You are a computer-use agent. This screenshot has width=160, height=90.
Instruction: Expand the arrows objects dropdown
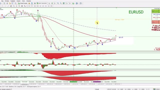coord(26,6)
